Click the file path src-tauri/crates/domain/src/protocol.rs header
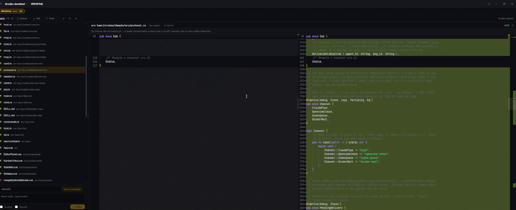The image size is (516, 210). [119, 25]
